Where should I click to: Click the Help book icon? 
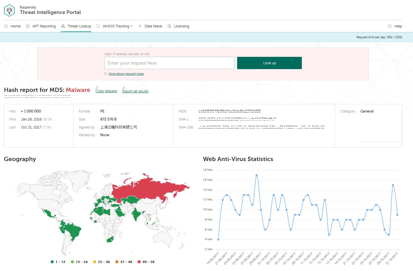tap(390, 26)
